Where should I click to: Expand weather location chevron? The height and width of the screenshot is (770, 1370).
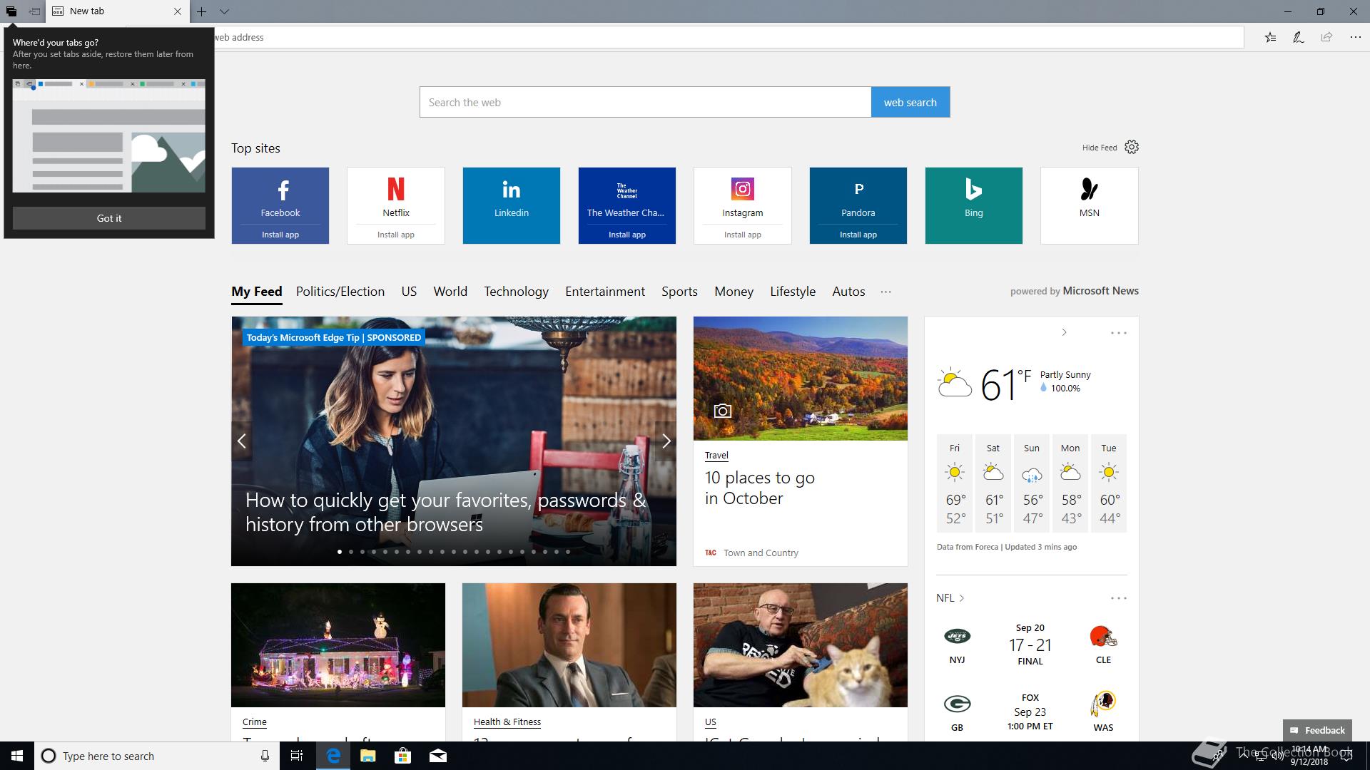coord(1064,332)
